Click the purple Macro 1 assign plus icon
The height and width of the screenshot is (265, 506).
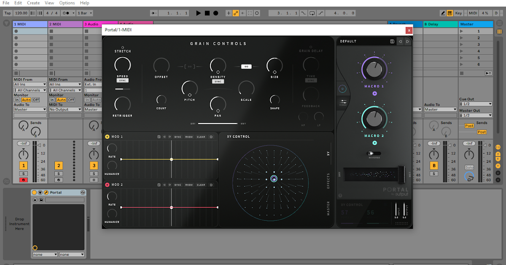coord(374,94)
